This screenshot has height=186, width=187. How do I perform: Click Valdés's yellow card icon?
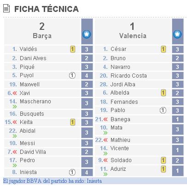(x=73, y=49)
